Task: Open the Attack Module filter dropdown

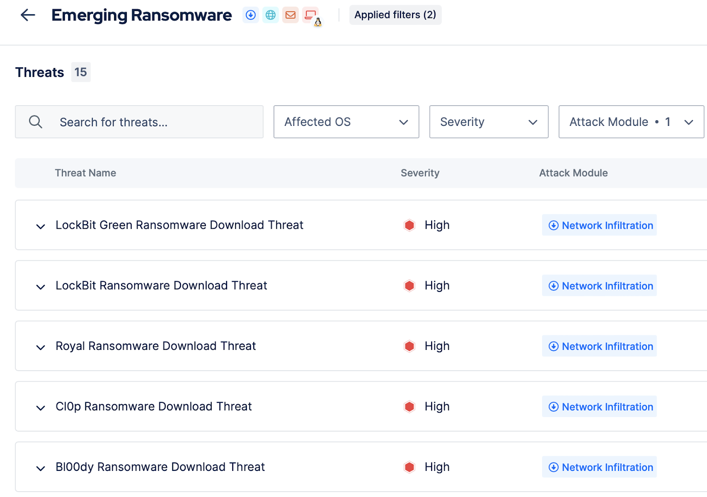Action: pyautogui.click(x=631, y=121)
